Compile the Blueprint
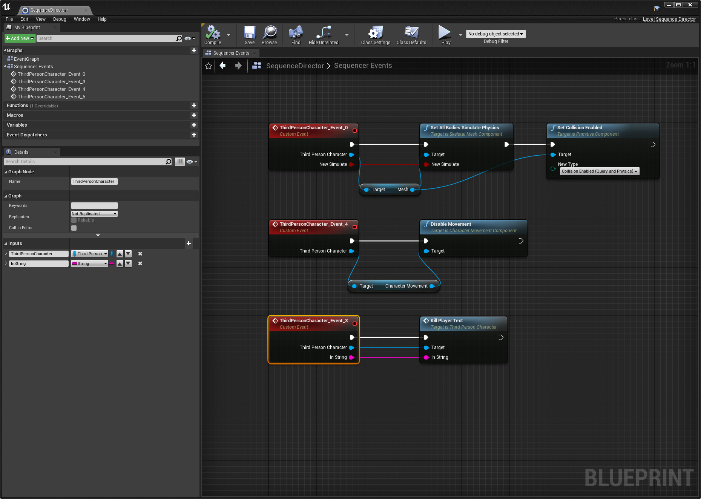Viewport: 701px width, 499px height. [213, 35]
